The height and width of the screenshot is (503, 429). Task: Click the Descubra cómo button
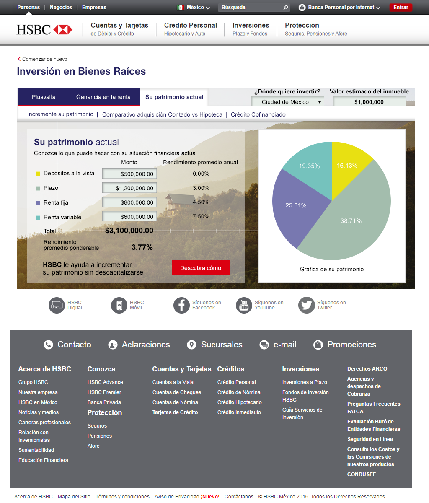pos(201,268)
